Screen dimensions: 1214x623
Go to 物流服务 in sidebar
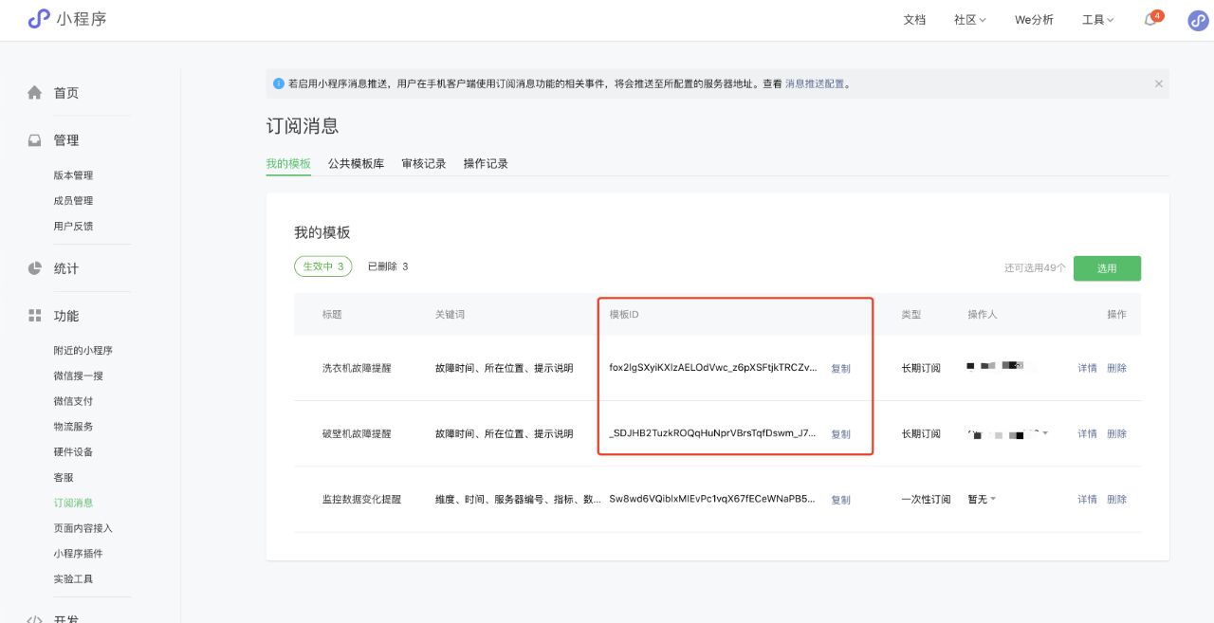pos(73,427)
